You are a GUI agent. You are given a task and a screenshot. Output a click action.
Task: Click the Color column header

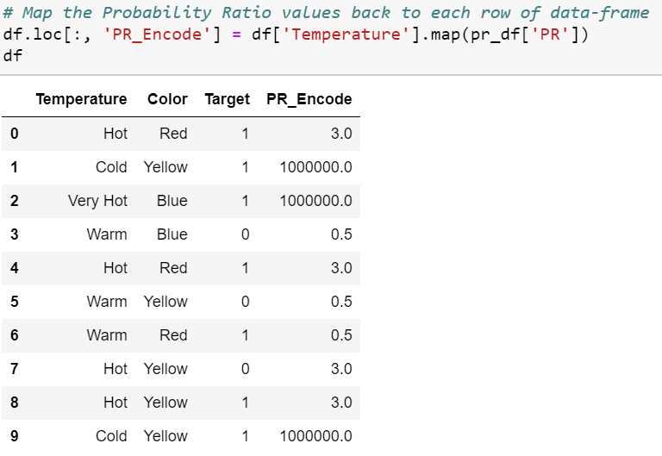pyautogui.click(x=167, y=99)
